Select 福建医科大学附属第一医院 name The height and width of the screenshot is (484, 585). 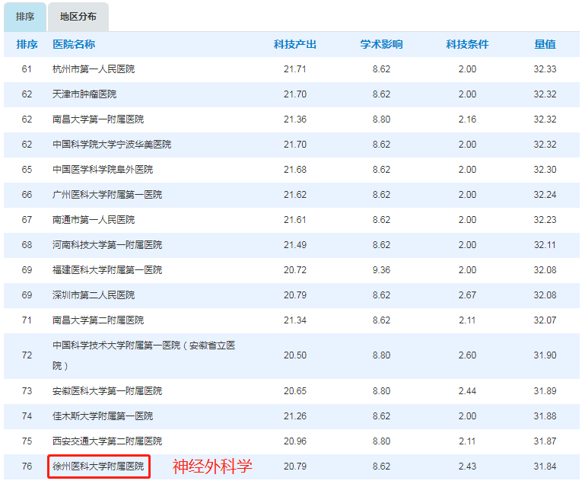(107, 270)
